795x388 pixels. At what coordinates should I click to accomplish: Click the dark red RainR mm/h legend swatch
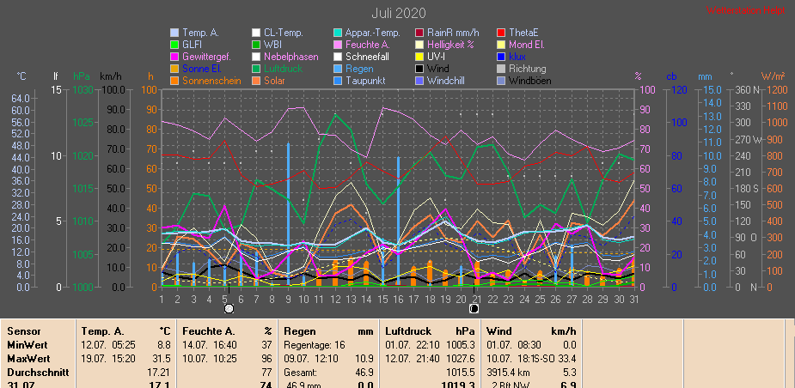[419, 33]
